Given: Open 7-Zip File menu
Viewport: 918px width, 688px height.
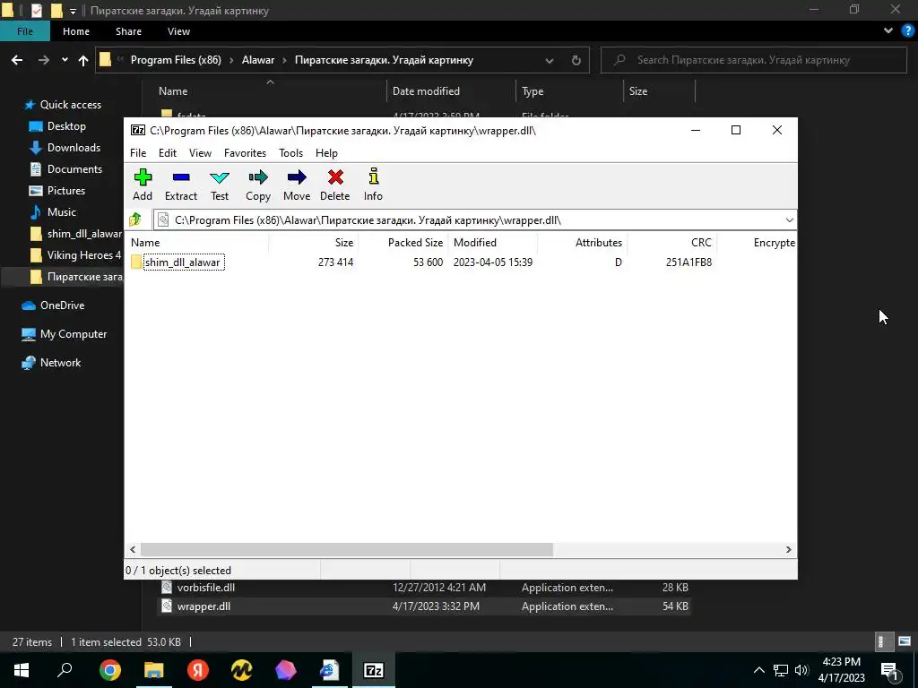Looking at the screenshot, I should click(x=138, y=152).
